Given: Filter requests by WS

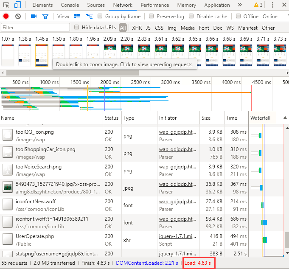Looking at the screenshot, I should pos(230,28).
